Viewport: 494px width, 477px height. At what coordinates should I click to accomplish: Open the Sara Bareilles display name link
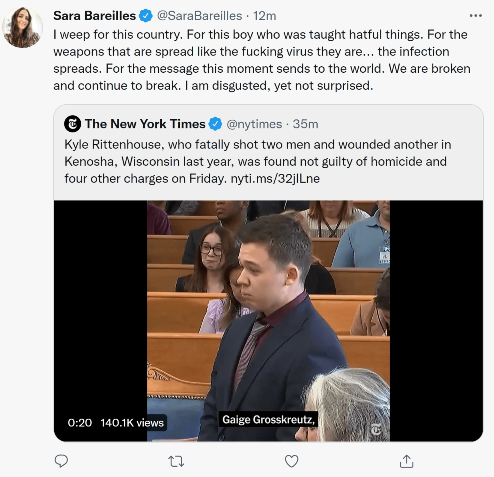tap(95, 16)
